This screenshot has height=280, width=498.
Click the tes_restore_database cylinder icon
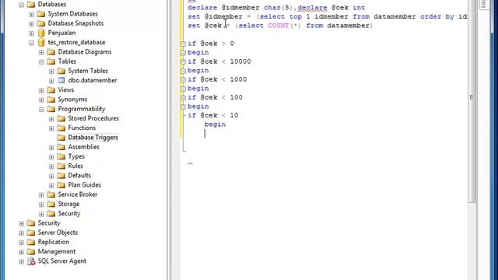point(41,42)
